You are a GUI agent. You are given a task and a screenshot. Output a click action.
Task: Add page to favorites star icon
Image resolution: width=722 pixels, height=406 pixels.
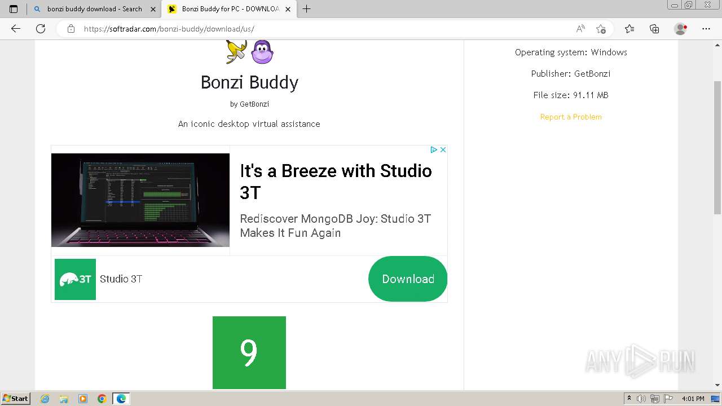tap(601, 29)
